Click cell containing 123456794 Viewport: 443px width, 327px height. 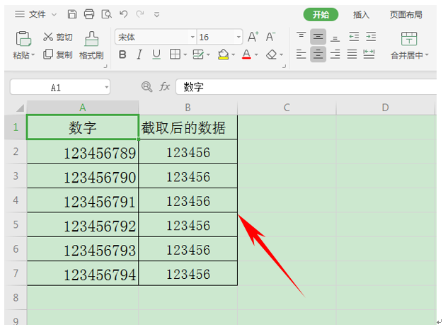(83, 273)
